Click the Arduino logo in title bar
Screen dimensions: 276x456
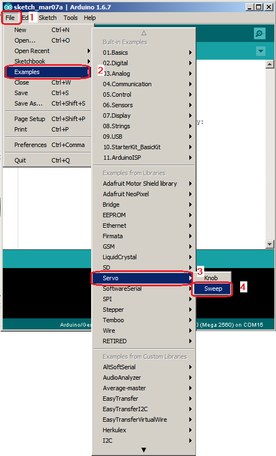tap(8, 7)
